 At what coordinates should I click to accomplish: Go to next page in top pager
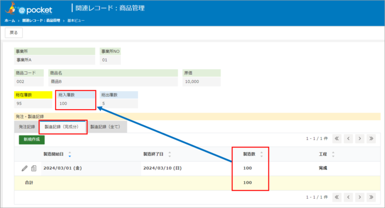[360, 139]
